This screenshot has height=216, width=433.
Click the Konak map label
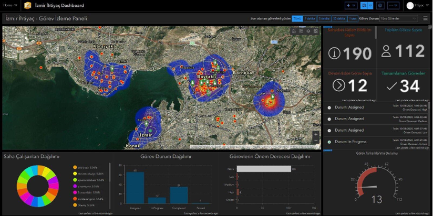coord(133,146)
